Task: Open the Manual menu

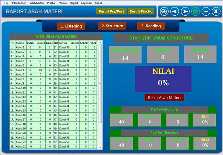Action: coord(63,3)
